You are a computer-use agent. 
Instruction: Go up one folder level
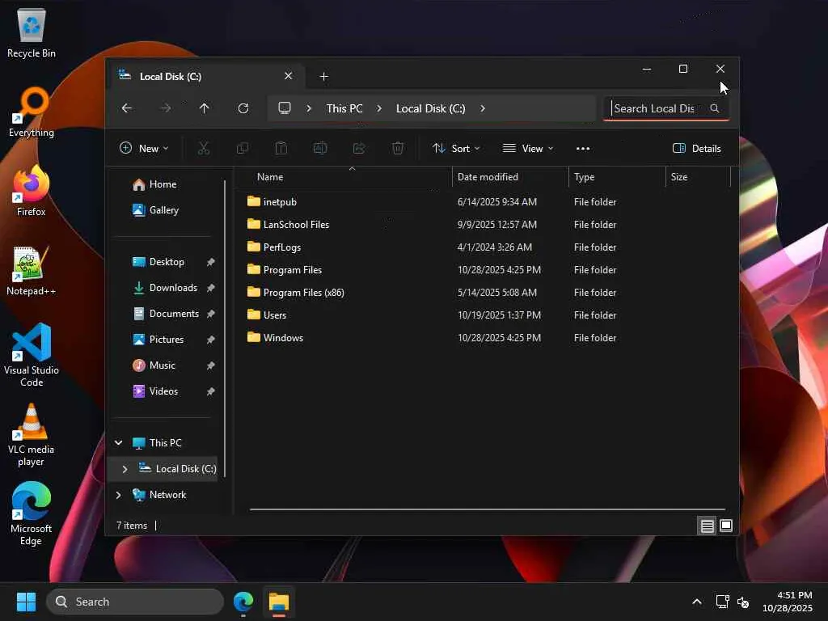[205, 108]
